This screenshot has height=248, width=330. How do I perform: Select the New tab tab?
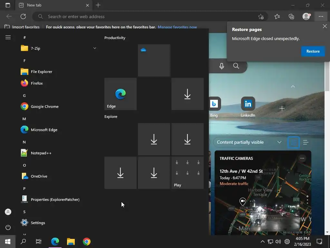coord(54,5)
